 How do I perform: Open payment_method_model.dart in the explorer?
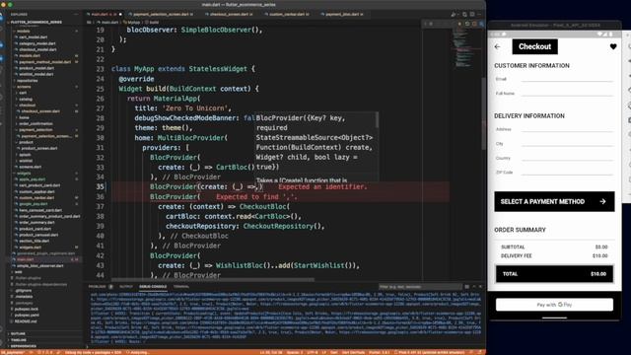tap(44, 62)
